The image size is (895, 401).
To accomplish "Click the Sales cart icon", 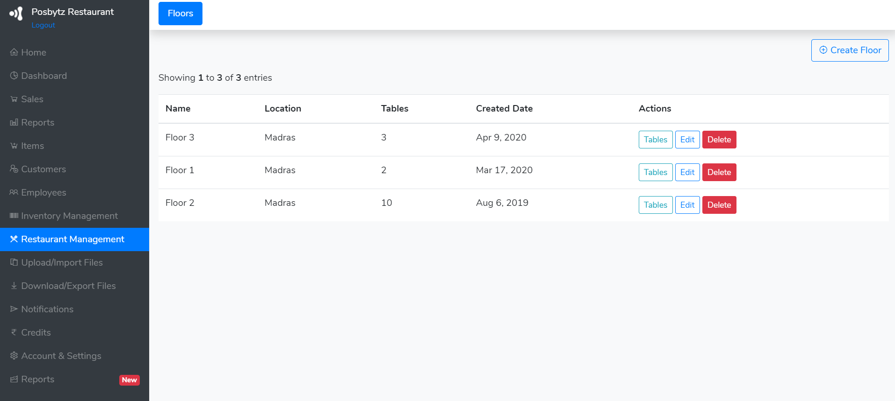I will (x=14, y=99).
